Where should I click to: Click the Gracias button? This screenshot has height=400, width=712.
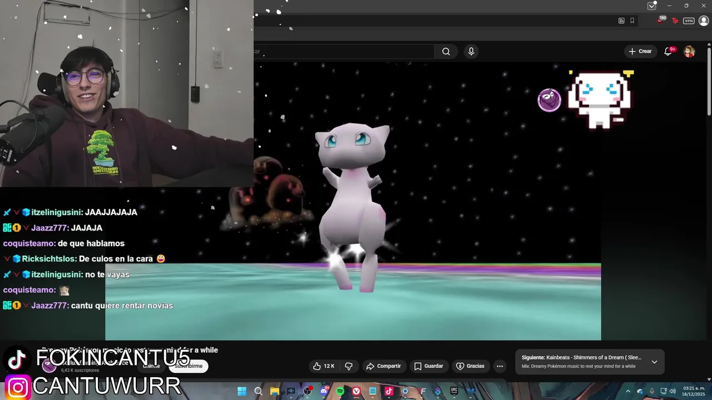coord(471,366)
